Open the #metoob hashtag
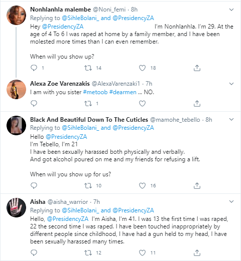Image resolution: width=241 pixels, height=261 pixels. pyautogui.click(x=95, y=92)
